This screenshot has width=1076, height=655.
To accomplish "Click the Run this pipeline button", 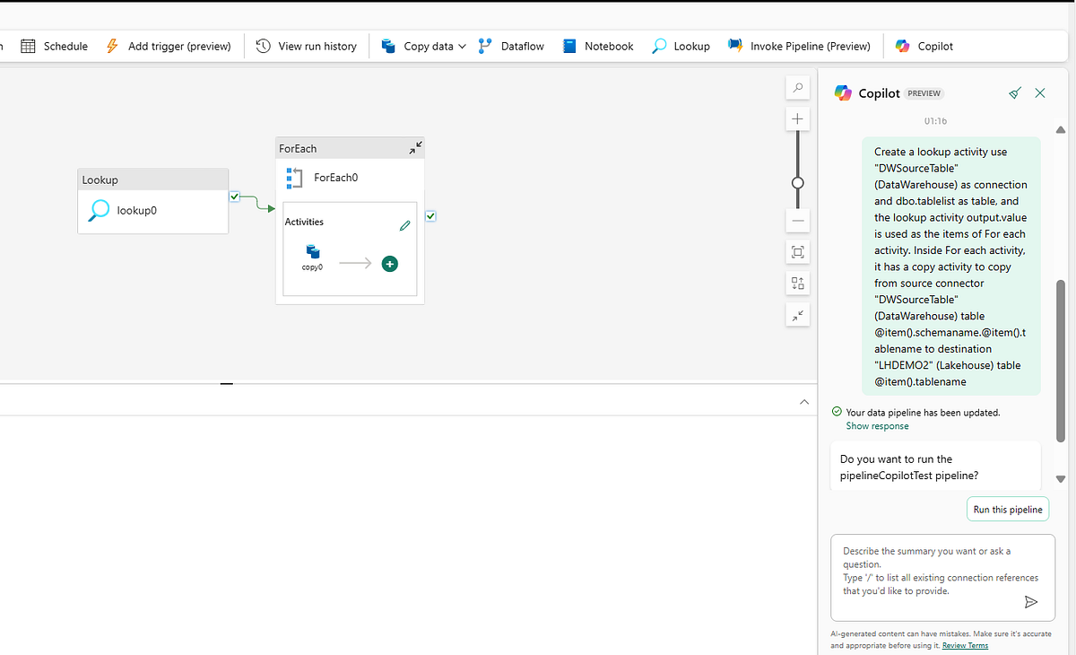I will (1007, 510).
